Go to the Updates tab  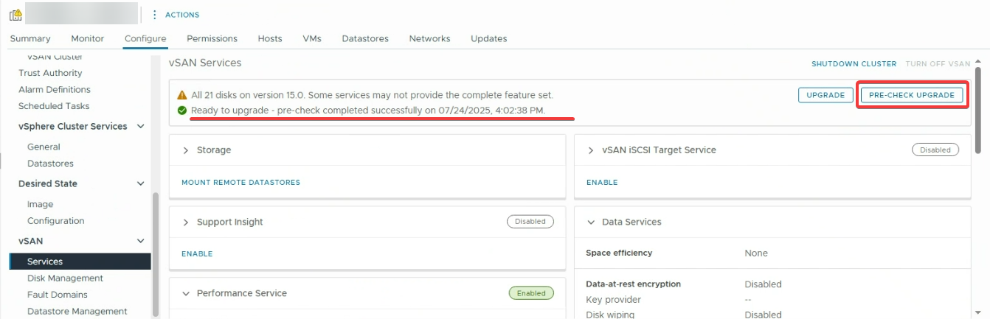click(489, 38)
